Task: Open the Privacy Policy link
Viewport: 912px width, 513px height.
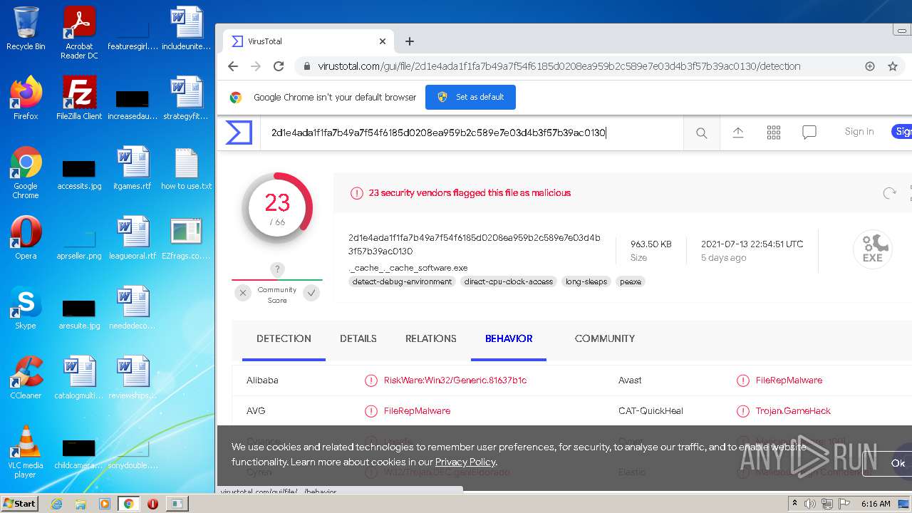Action: pyautogui.click(x=465, y=462)
